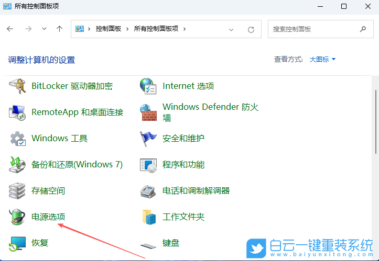The height and width of the screenshot is (261, 379).
Task: Open the 恢复 link
Action: click(40, 243)
